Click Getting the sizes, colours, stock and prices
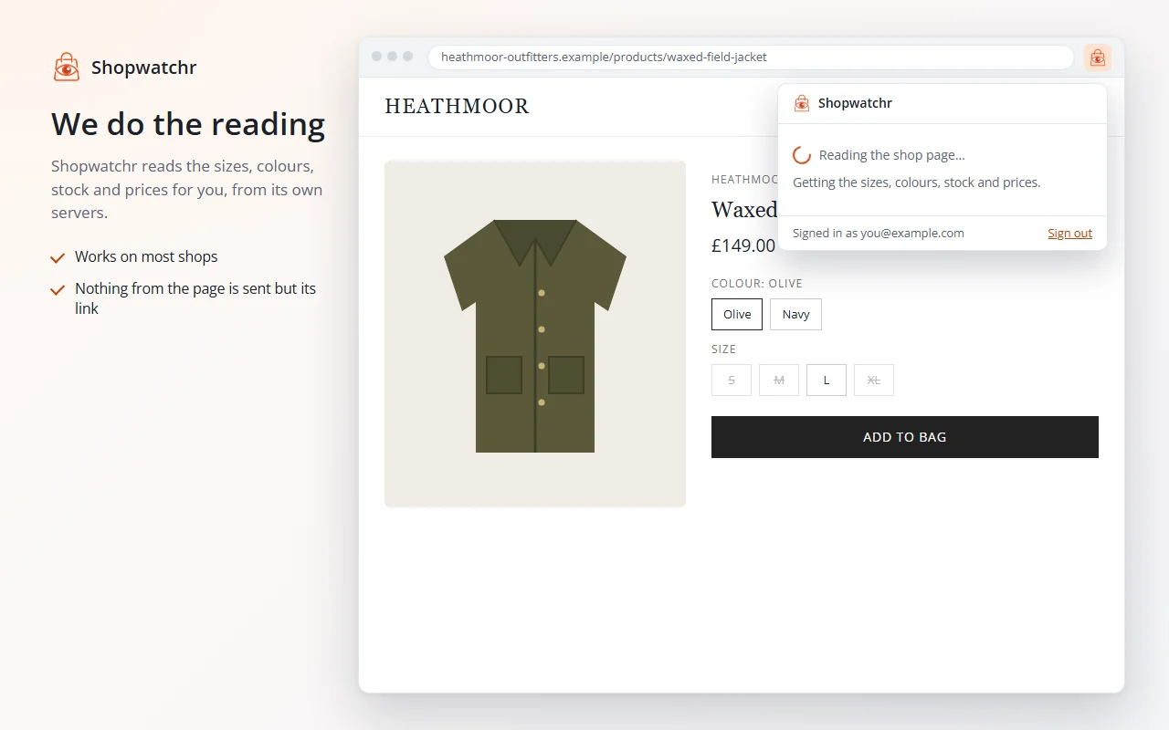Viewport: 1169px width, 730px height. 917,182
